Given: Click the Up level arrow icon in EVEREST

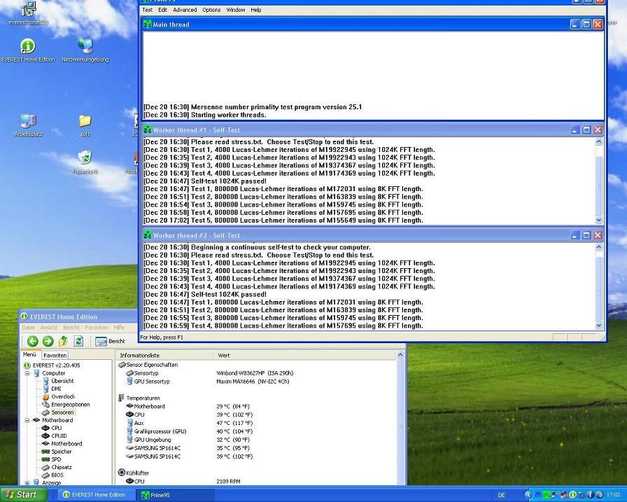Looking at the screenshot, I should pos(63,341).
